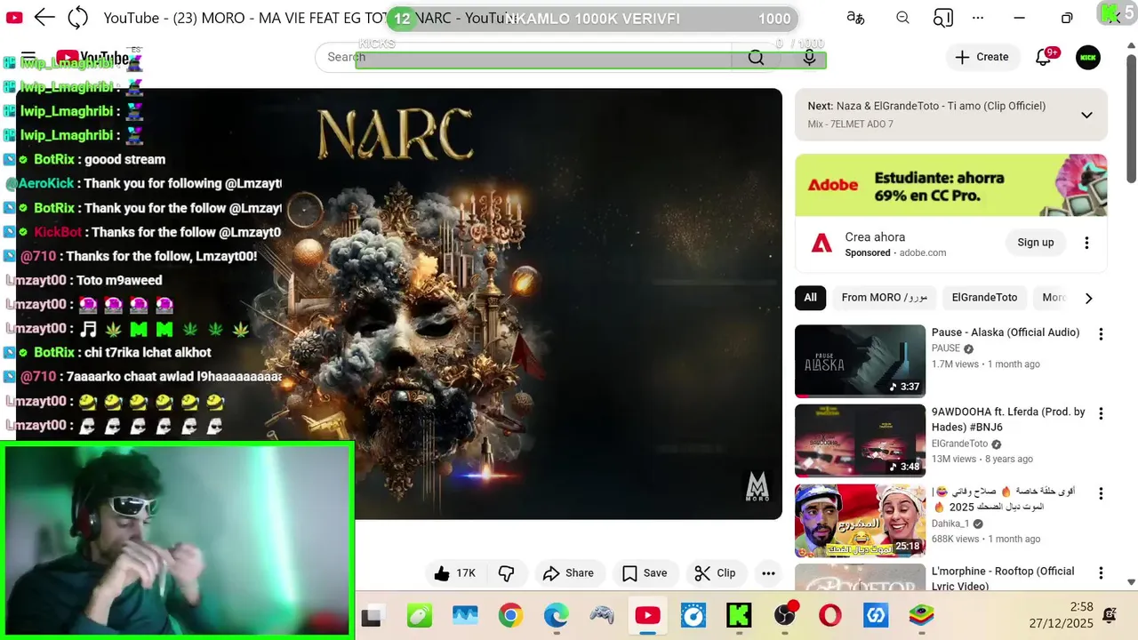Open the PAUSE channel name
The image size is (1138, 640).
tap(946, 348)
